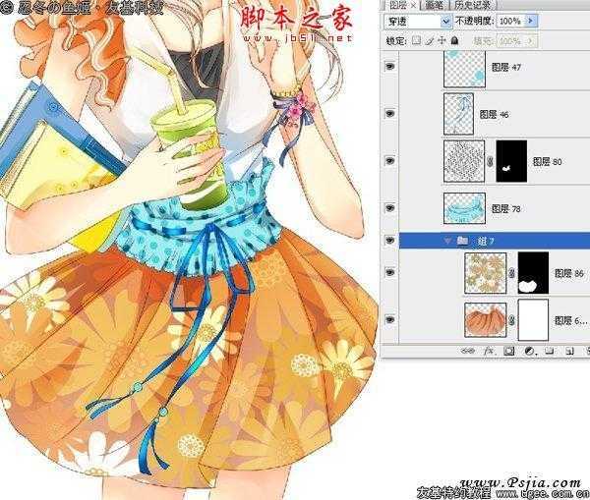Screen dimensions: 590x500
Task: Toggle the eye icon for 图层 80
Action: click(x=391, y=160)
